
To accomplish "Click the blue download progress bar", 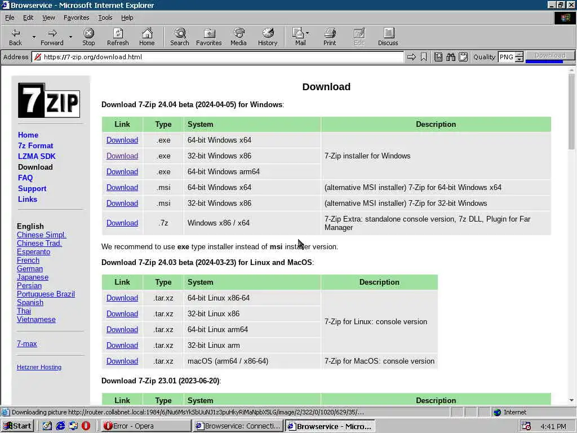I will pyautogui.click(x=544, y=61).
